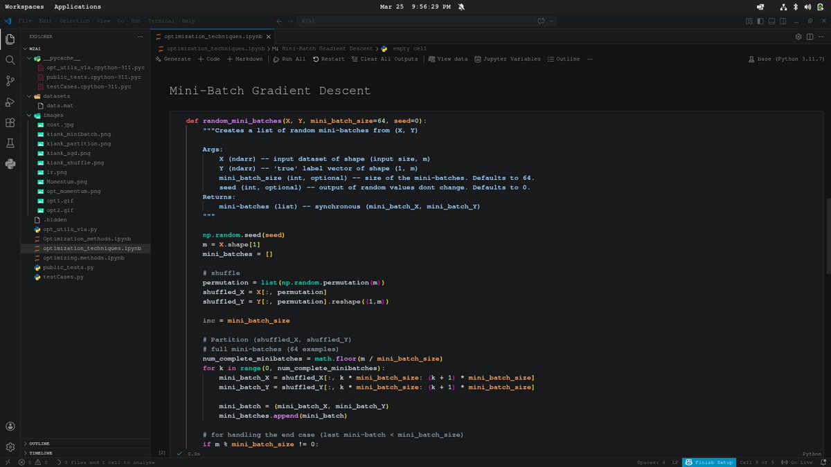Restart the notebook kernel
This screenshot has width=831, height=467.
[329, 59]
